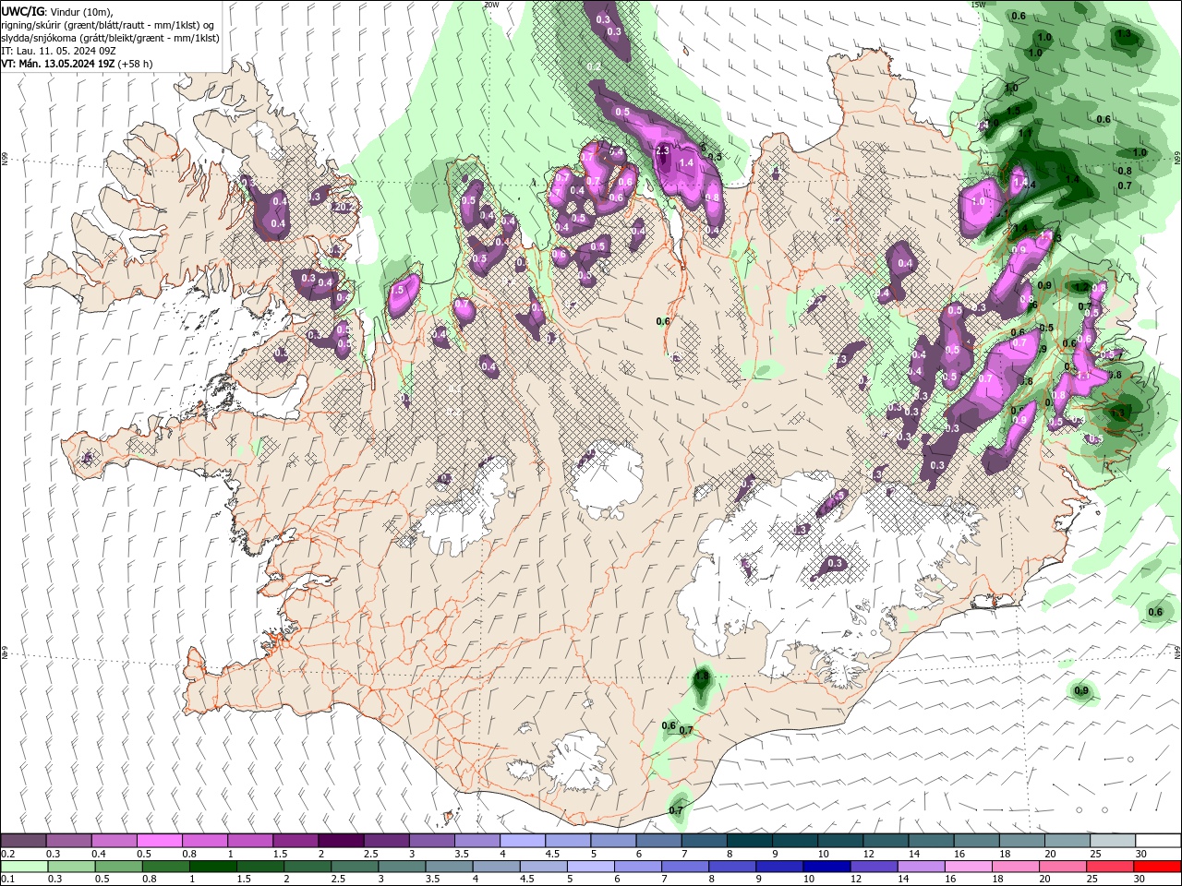The width and height of the screenshot is (1182, 886).
Task: Click the '1.3' value on the green patch at the top right
Action: click(x=1123, y=33)
